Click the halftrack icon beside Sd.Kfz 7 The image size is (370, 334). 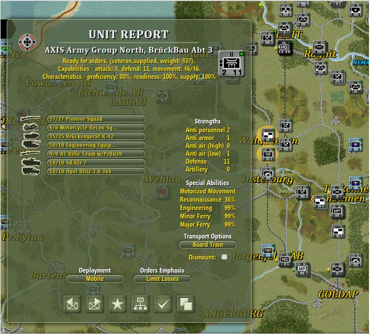click(31, 162)
